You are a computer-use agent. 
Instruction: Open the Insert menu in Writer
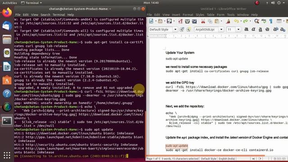point(176,15)
